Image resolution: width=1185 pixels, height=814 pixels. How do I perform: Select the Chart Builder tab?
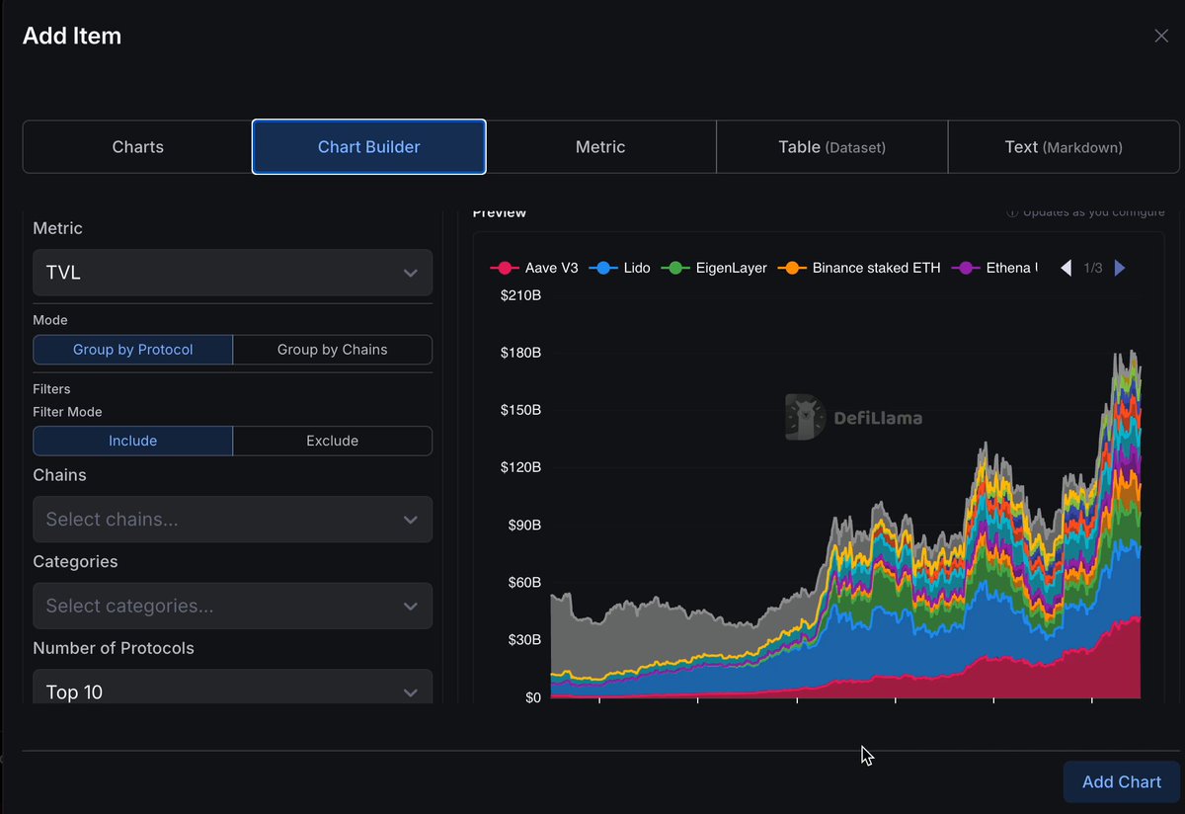click(x=368, y=147)
